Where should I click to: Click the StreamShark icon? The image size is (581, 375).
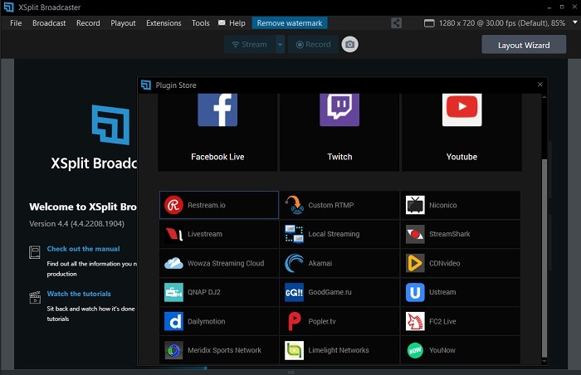click(415, 234)
